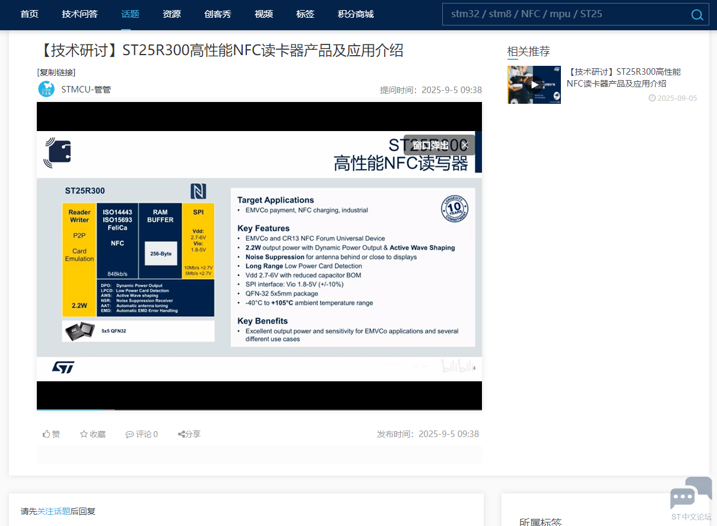717x526 pixels.
Task: Select the 话题 navigation tab
Action: pos(130,14)
